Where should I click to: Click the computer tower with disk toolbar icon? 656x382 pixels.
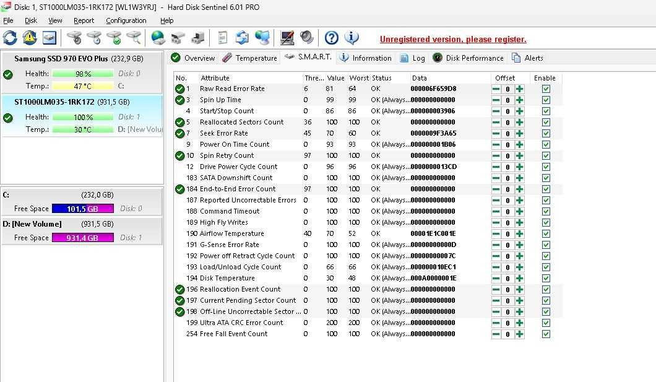click(x=197, y=38)
